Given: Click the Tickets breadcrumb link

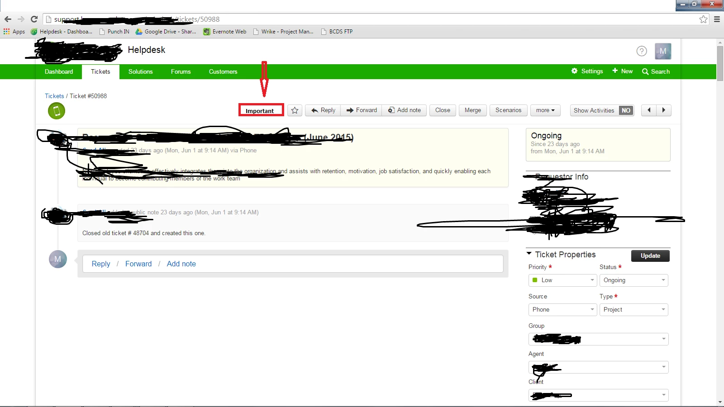Looking at the screenshot, I should coord(54,96).
